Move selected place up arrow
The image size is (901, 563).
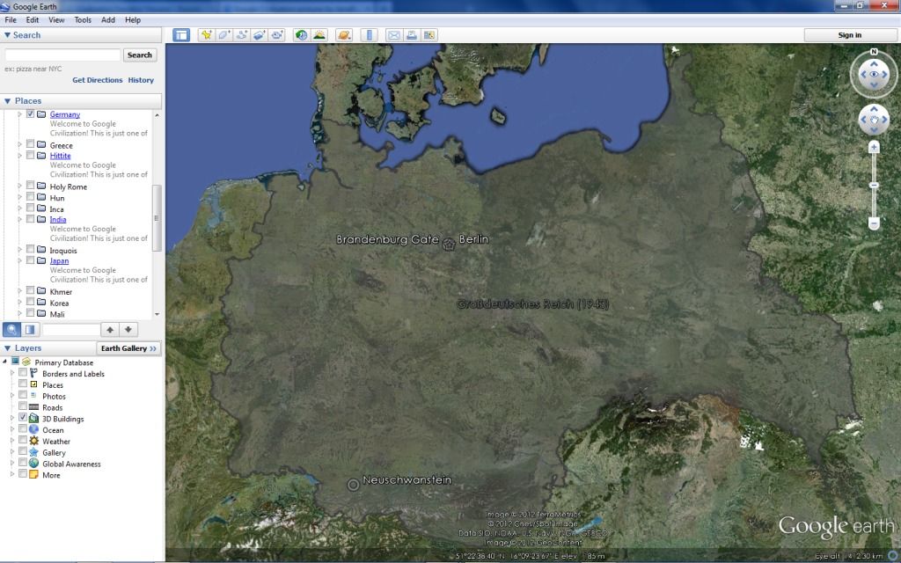[x=110, y=329]
